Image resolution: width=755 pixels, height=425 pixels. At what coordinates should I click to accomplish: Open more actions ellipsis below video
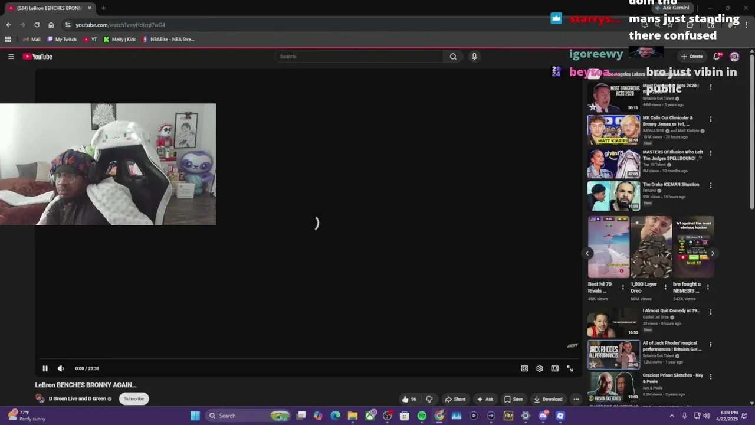point(576,399)
